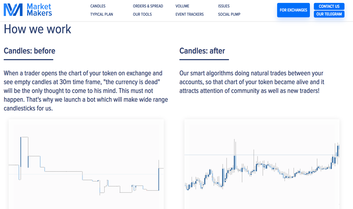Click the 'How we work' title
The height and width of the screenshot is (209, 353).
point(38,29)
